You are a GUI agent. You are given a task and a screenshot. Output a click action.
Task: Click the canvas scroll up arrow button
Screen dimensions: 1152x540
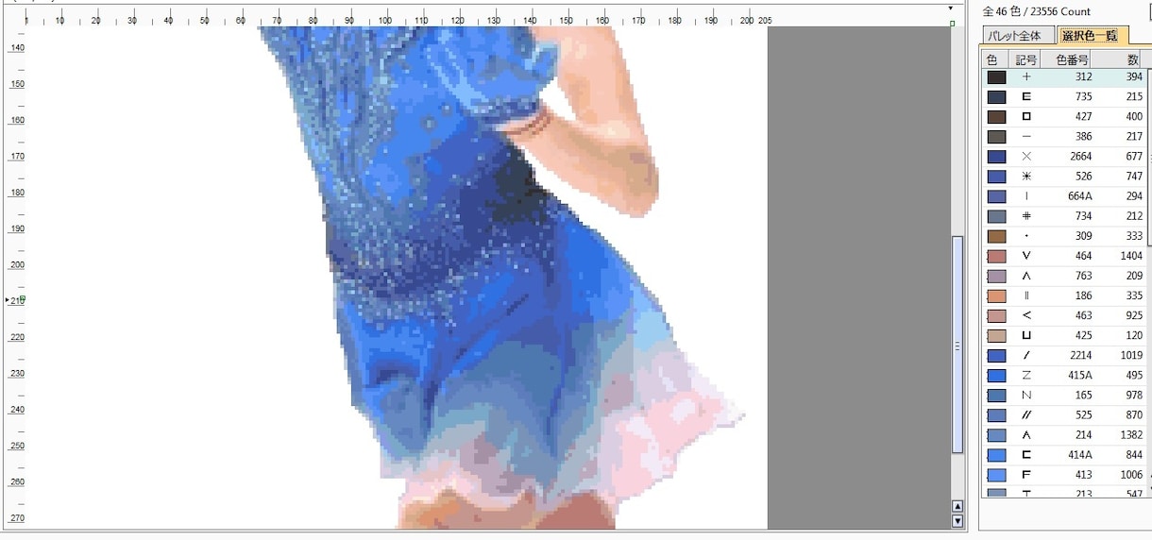(957, 507)
